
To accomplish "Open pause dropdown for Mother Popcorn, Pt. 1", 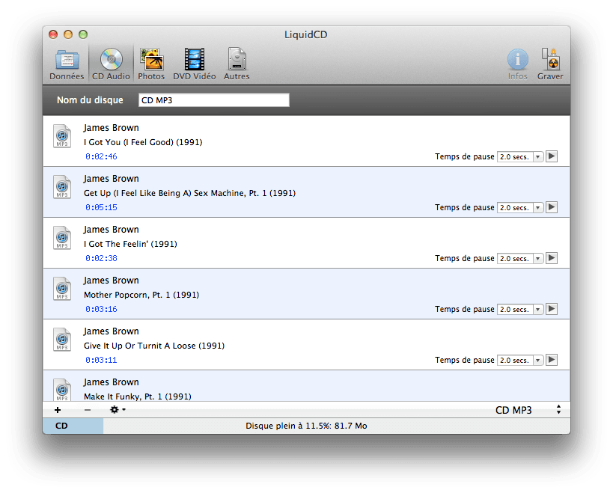I will [519, 309].
